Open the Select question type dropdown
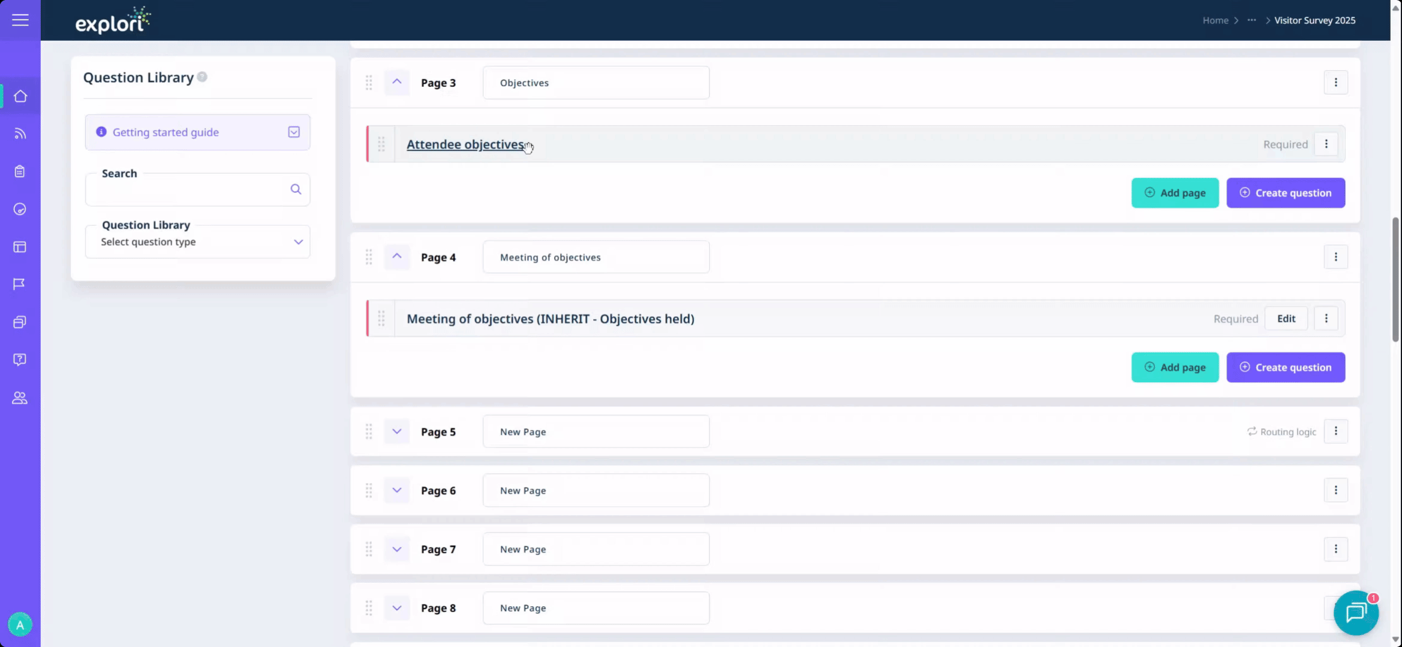 coord(197,242)
